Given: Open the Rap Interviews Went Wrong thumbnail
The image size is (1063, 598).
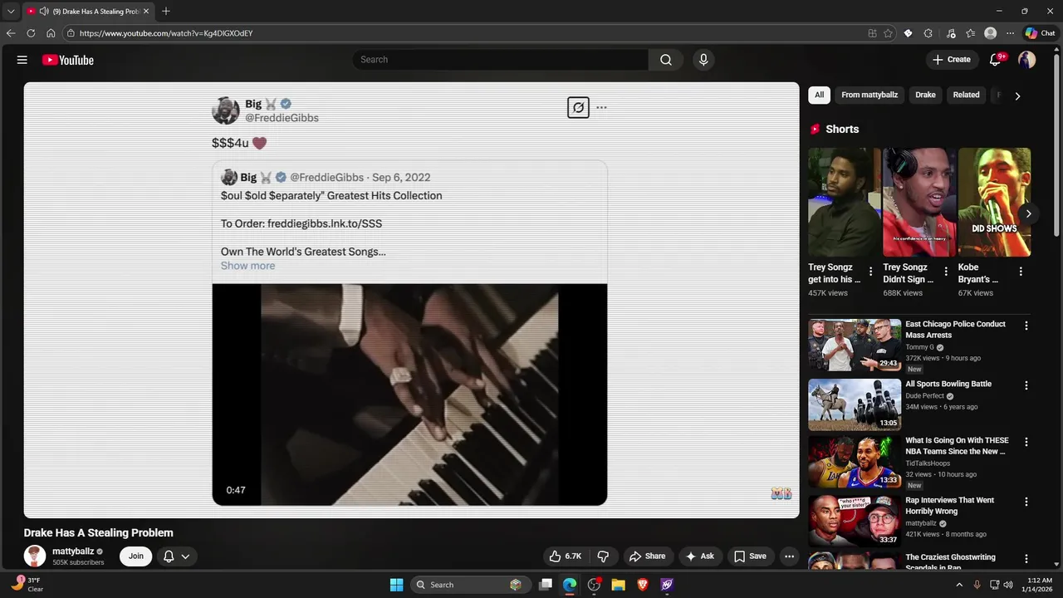Looking at the screenshot, I should 855,521.
